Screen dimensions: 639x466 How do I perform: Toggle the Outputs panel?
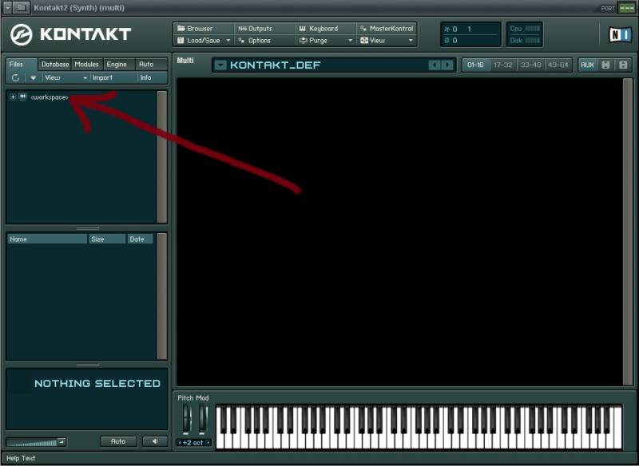[x=264, y=29]
